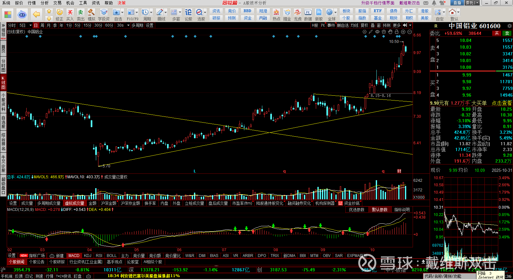The image size is (513, 280).
Task: Expand the 全球 global markets dropdown arrow
Action: pos(336,12)
